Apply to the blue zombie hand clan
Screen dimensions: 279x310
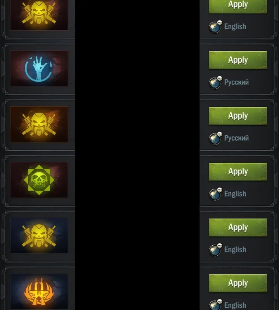pos(238,60)
